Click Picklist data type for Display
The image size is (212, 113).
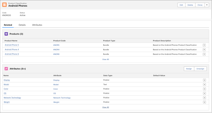[106, 80]
